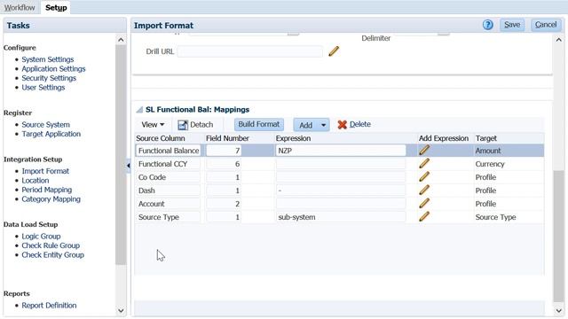This screenshot has height=319, width=568.
Task: Click the Source Type target cell
Action: coord(495,217)
